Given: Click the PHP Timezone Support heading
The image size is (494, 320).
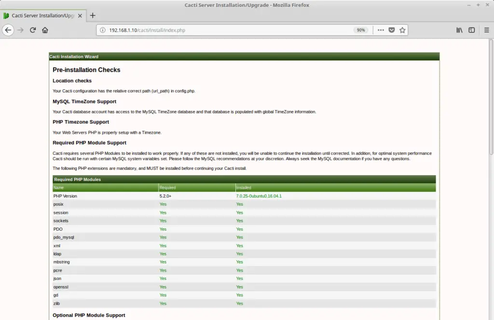Looking at the screenshot, I should [81, 122].
